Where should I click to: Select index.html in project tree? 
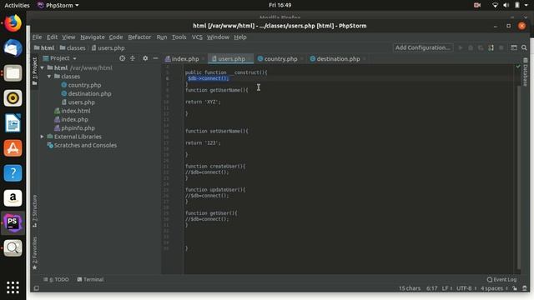76,111
